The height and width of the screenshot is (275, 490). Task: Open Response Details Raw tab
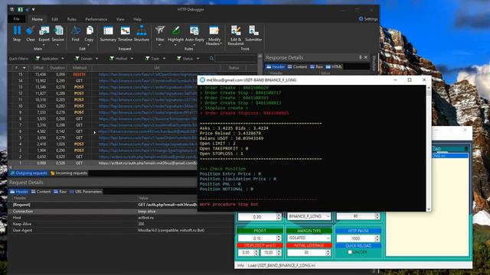pyautogui.click(x=316, y=66)
